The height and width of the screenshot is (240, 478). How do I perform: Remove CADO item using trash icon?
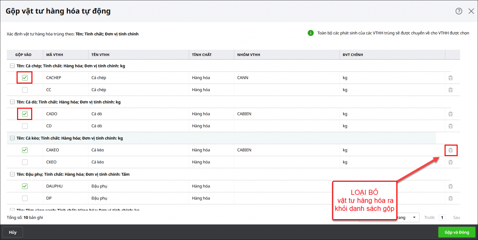450,114
